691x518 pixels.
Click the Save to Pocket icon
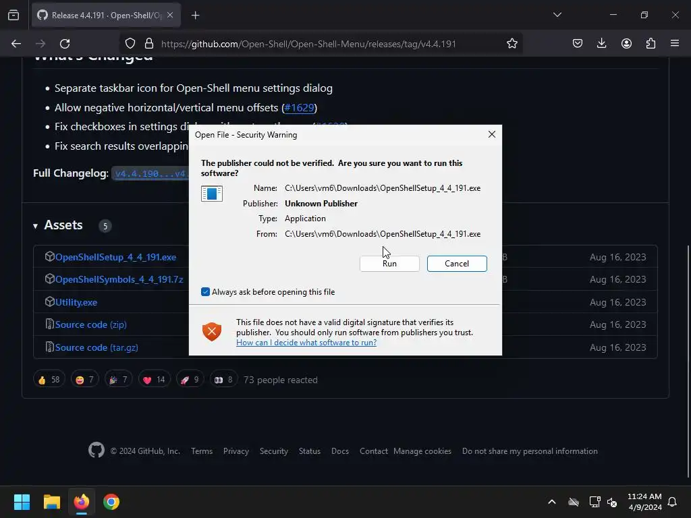(x=578, y=43)
